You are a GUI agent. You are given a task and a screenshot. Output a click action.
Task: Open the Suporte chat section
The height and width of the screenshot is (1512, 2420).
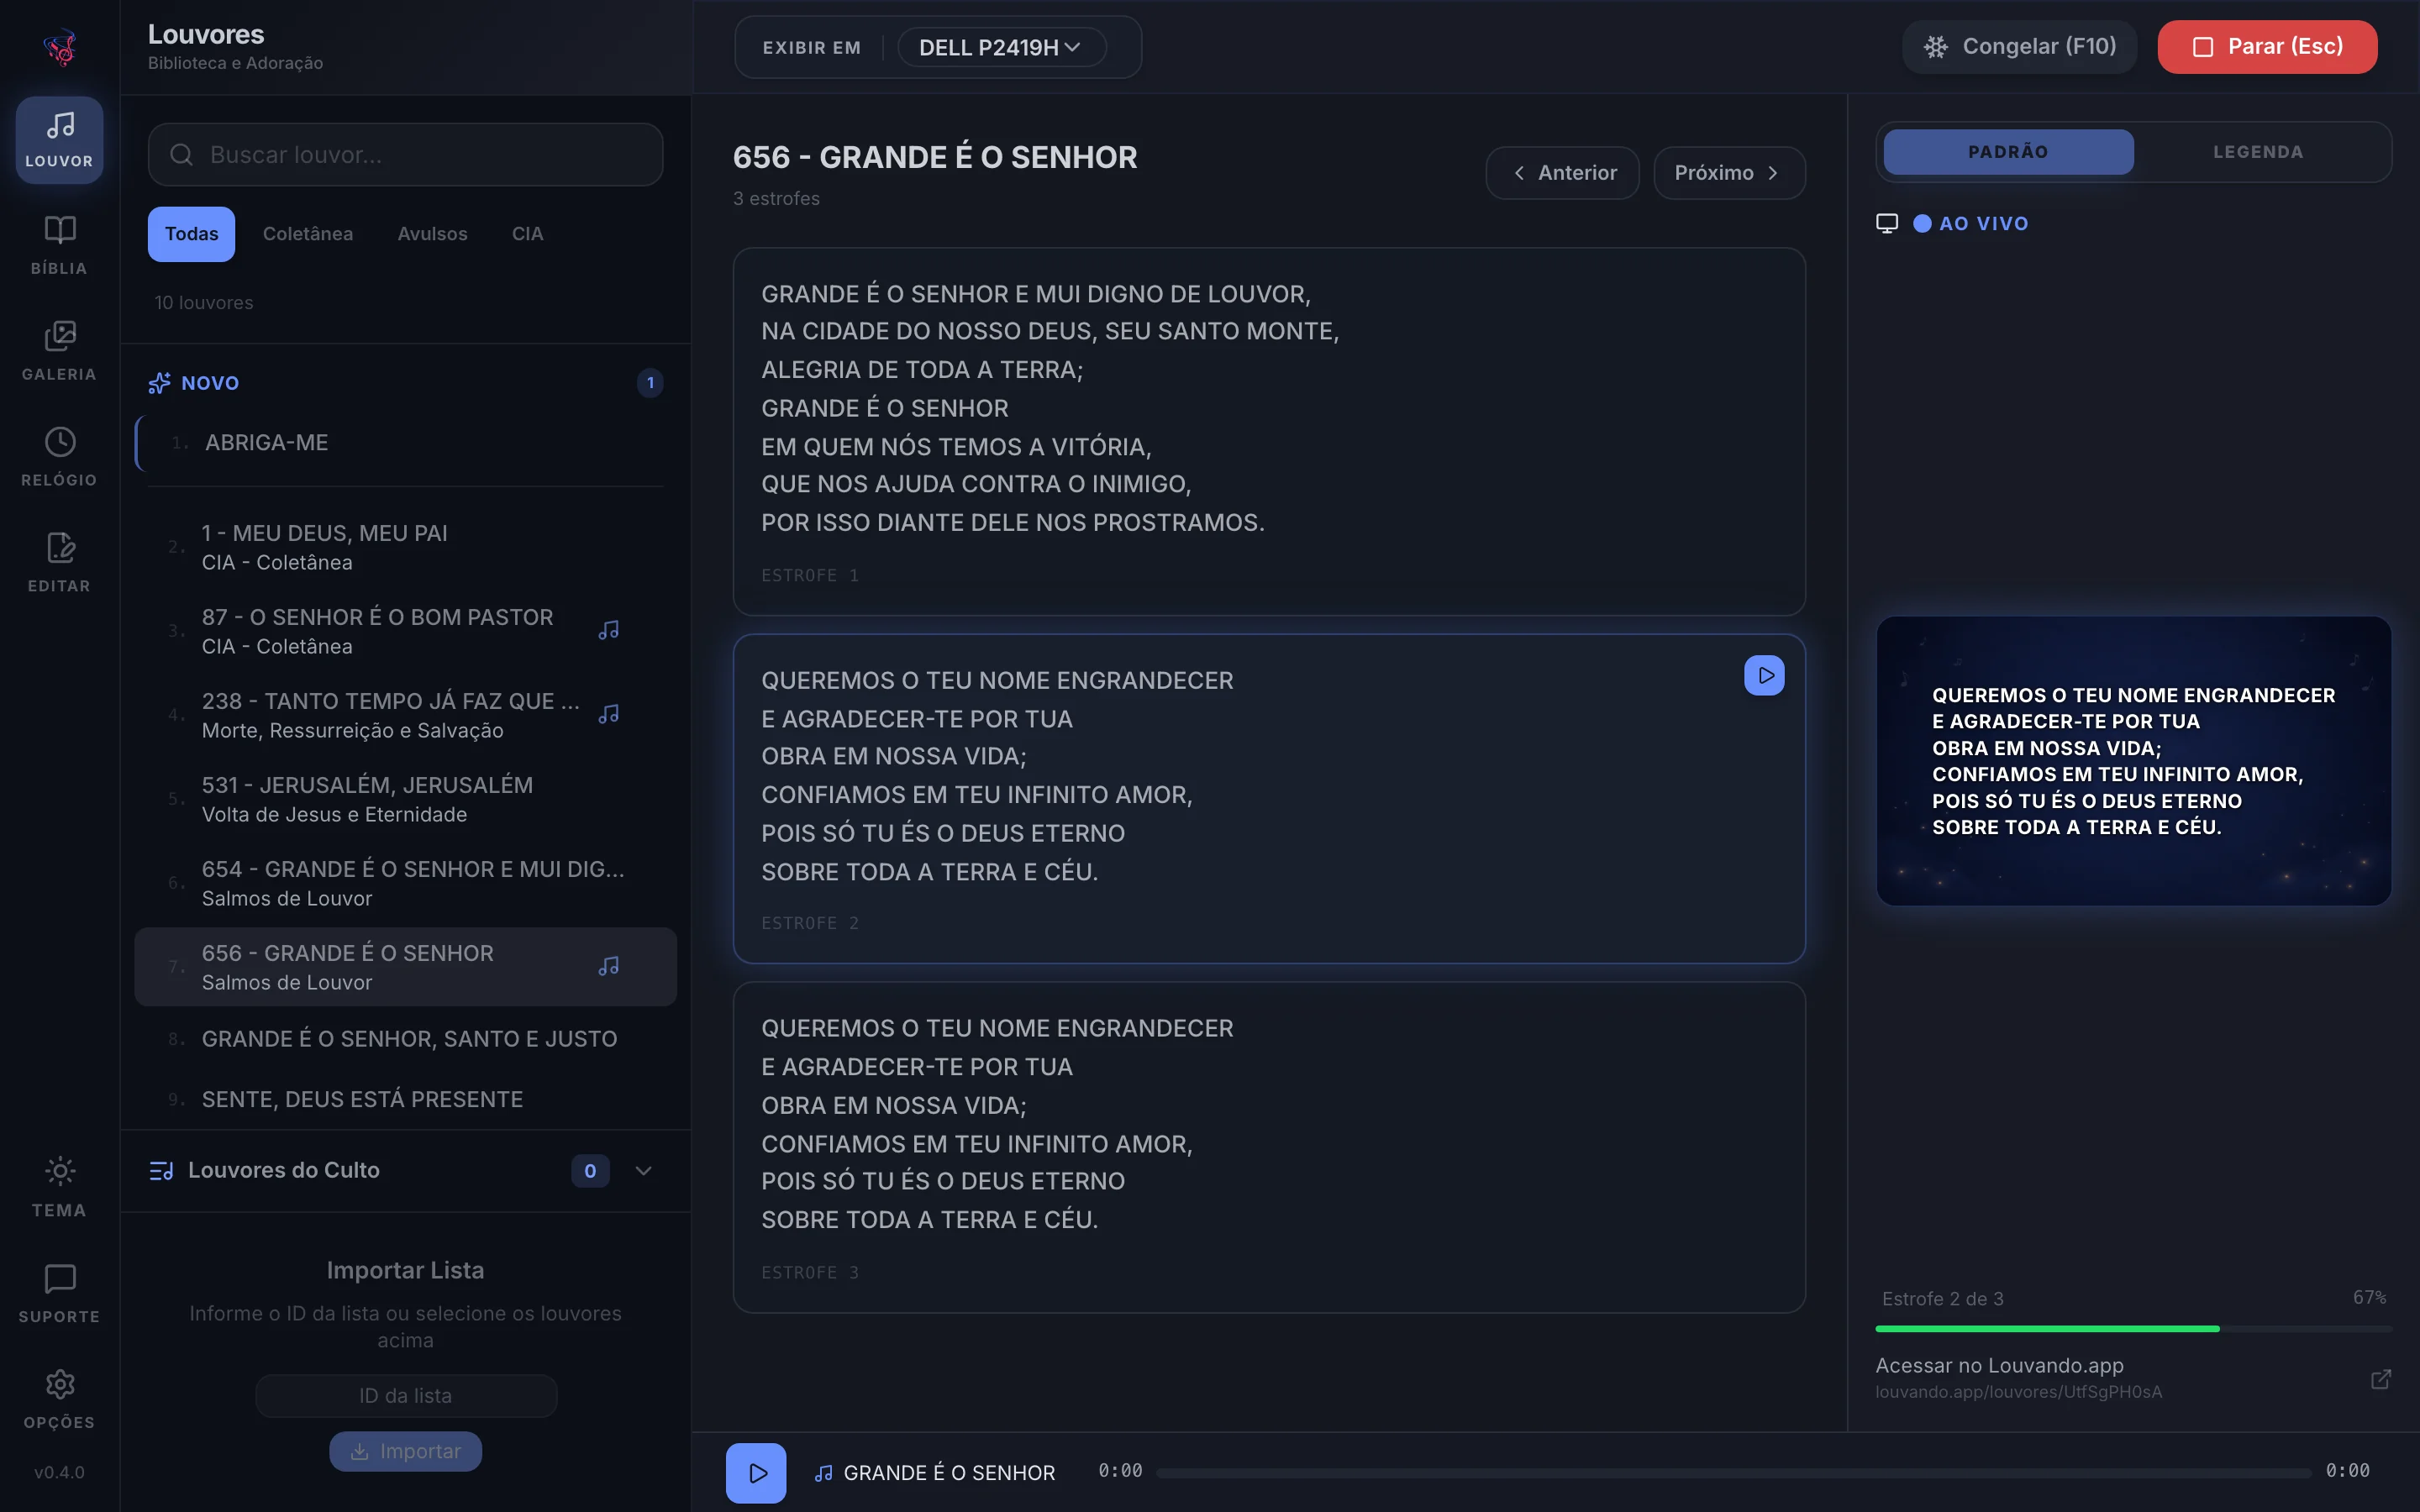point(59,1294)
